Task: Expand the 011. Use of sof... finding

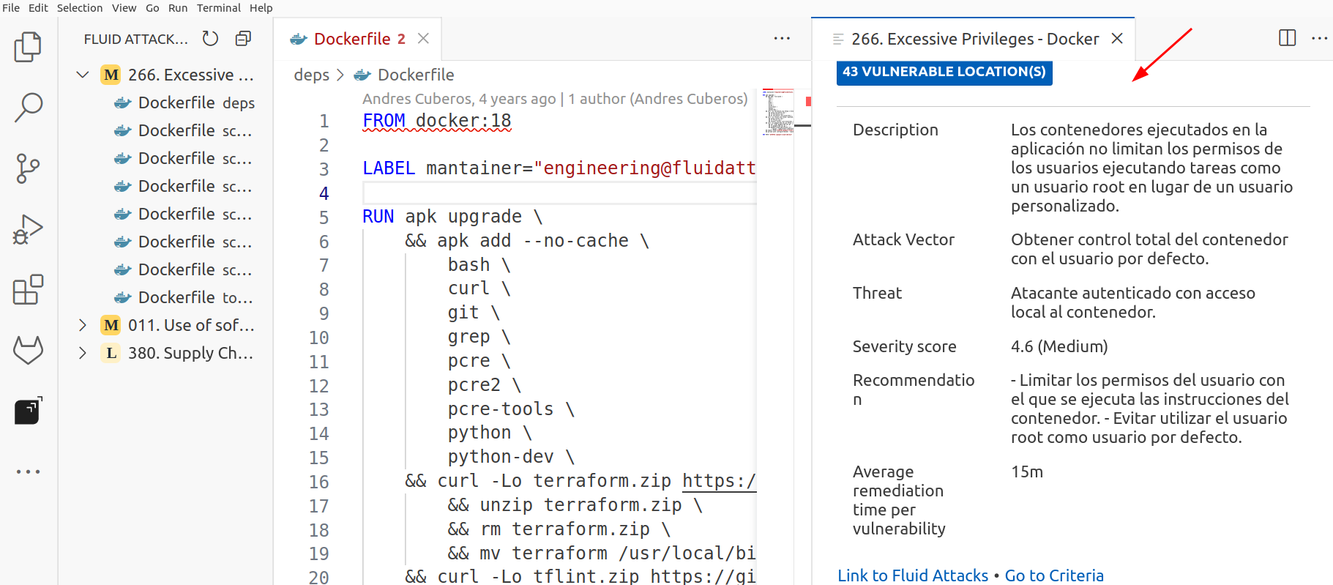Action: coord(83,325)
